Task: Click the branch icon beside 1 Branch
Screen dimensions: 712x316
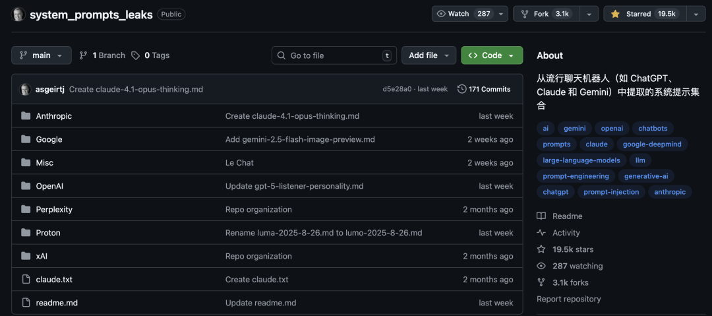Action: [83, 55]
